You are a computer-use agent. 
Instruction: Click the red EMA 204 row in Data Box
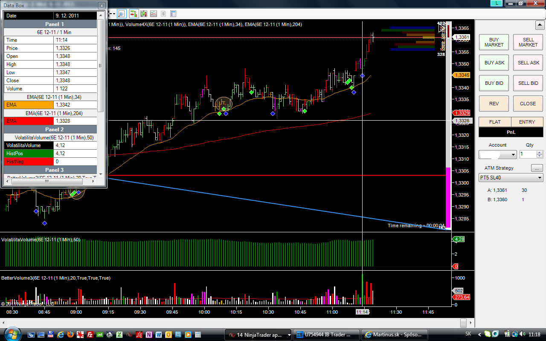pos(50,121)
